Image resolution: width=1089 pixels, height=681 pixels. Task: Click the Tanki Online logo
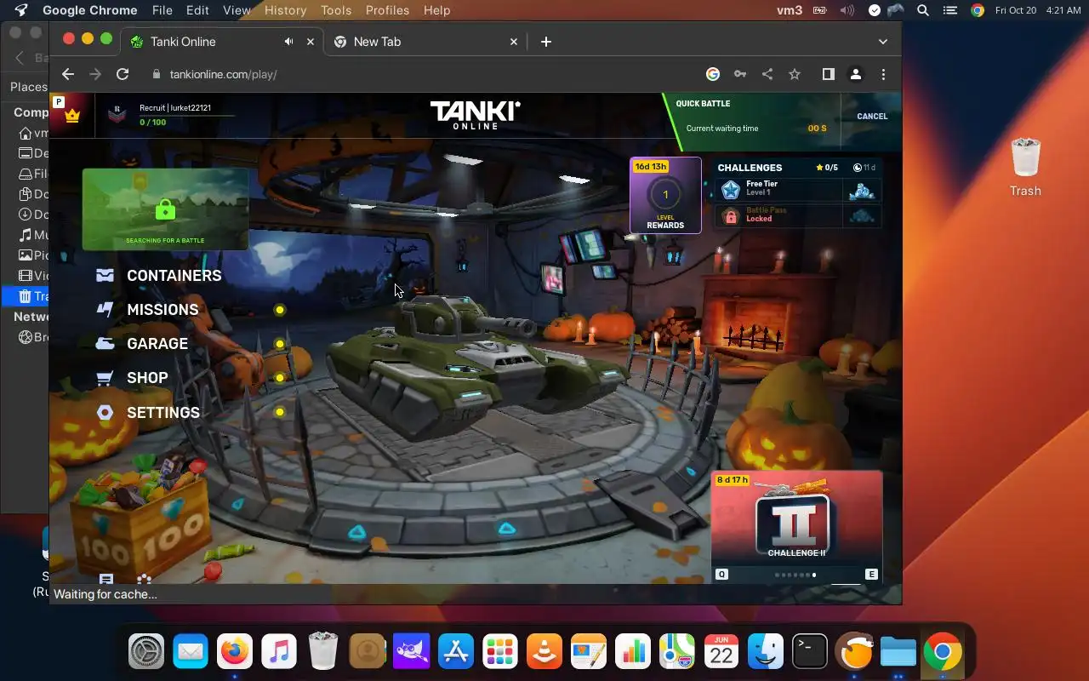tap(475, 116)
